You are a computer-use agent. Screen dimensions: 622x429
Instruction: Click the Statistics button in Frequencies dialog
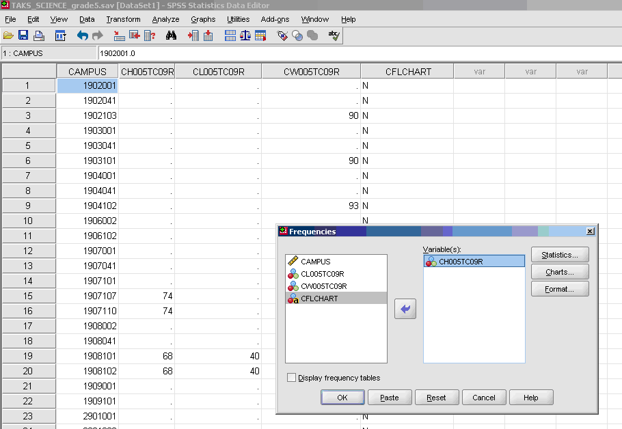pos(560,254)
